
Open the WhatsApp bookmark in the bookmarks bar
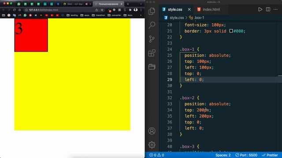tap(25, 15)
